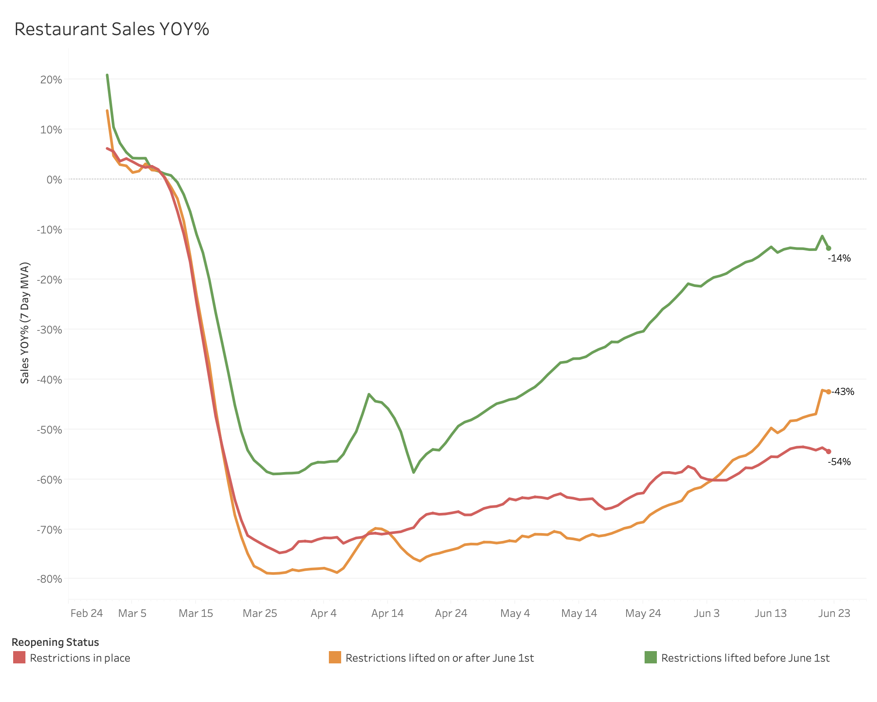Click the red line endpoint dot
This screenshot has width=877, height=702.
pos(828,451)
